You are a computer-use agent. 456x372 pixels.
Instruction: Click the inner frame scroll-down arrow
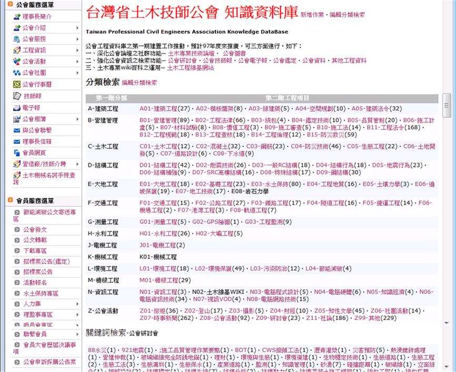(x=447, y=323)
